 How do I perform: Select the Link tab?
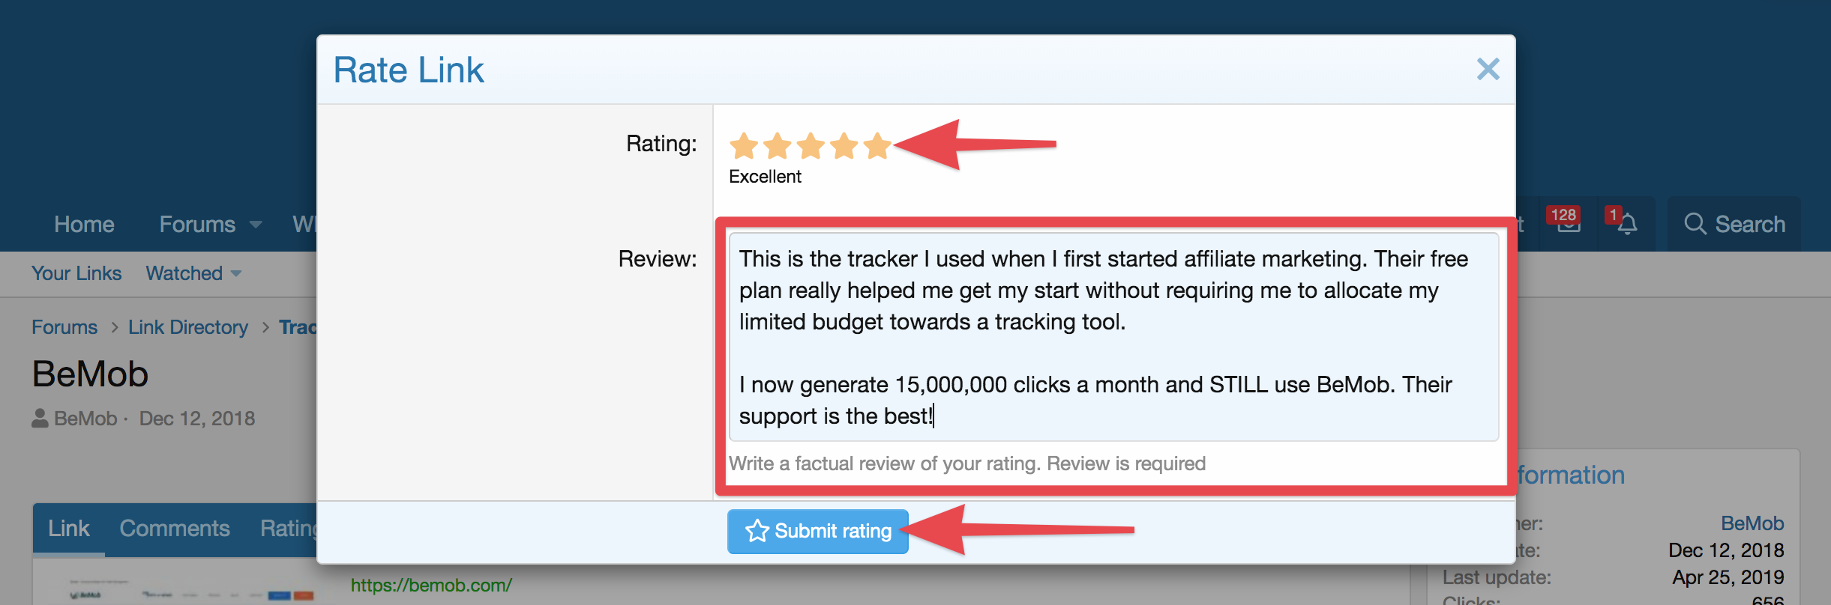click(68, 529)
